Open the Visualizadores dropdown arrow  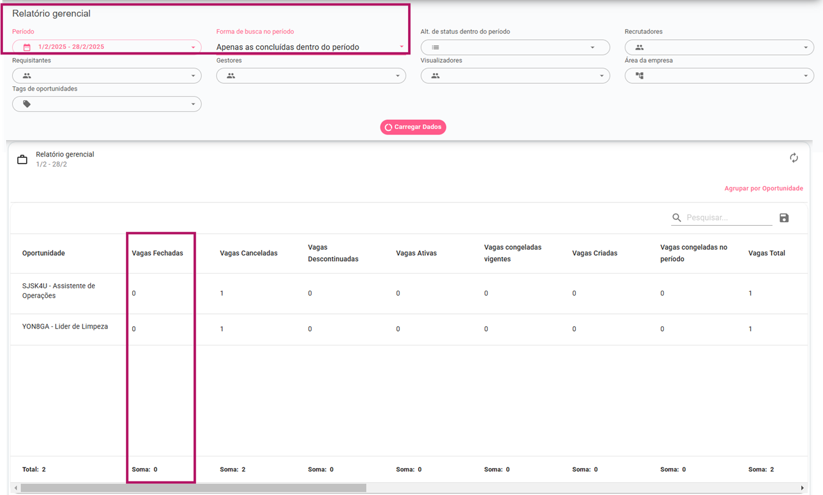coord(601,76)
